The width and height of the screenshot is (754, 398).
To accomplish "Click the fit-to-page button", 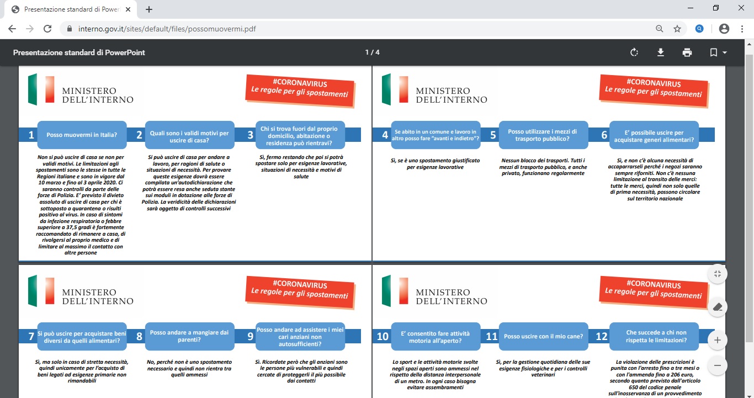I will (x=717, y=274).
